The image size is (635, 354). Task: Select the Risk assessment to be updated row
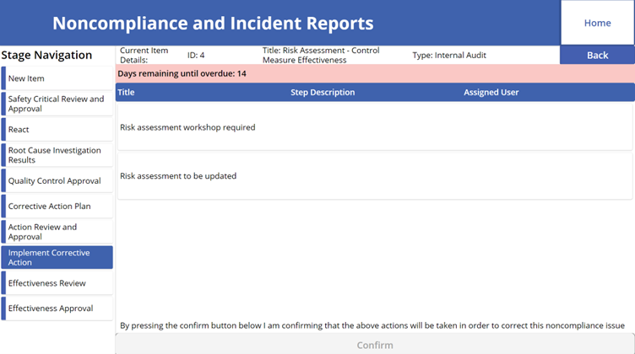coord(375,176)
